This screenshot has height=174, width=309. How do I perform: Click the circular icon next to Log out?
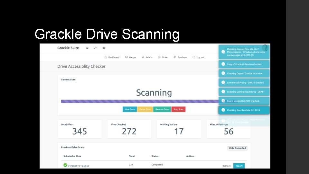tap(194, 57)
